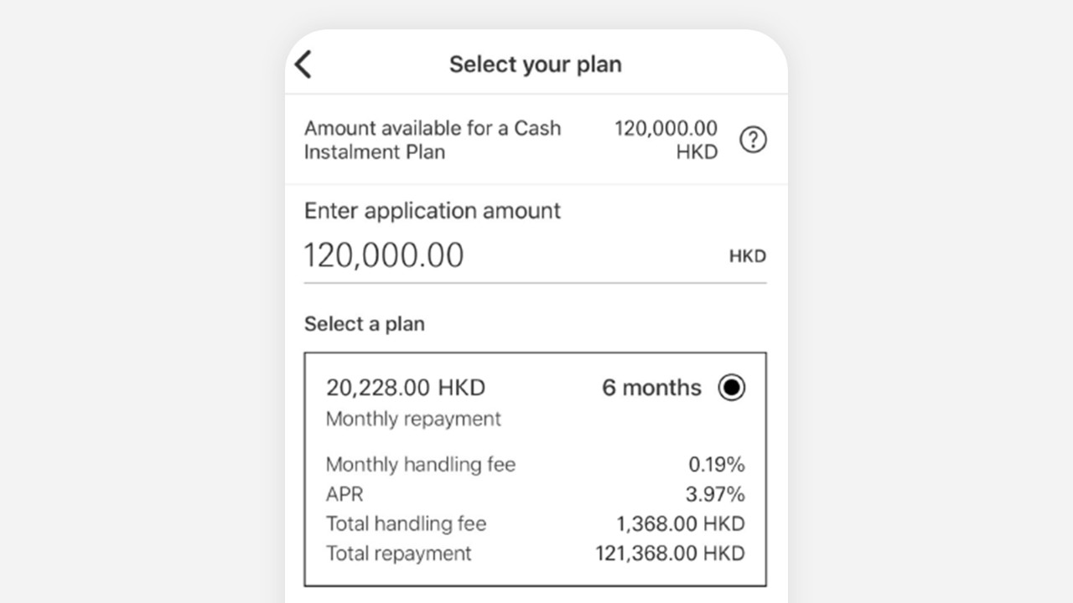Tap the Select a plan heading

tap(365, 324)
